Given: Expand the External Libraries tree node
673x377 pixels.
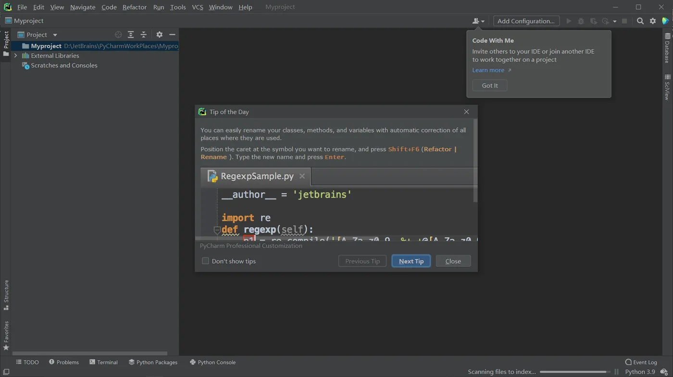Looking at the screenshot, I should 15,56.
